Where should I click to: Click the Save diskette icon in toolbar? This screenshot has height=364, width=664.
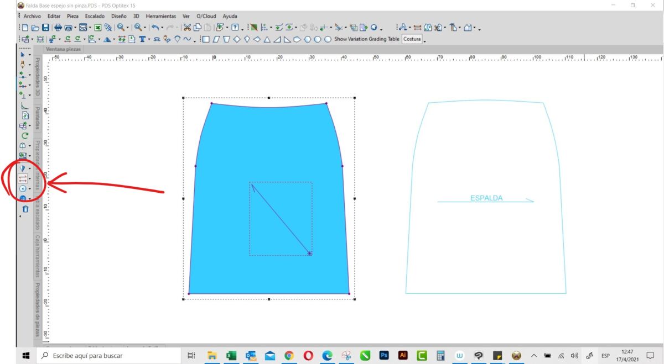(x=45, y=27)
